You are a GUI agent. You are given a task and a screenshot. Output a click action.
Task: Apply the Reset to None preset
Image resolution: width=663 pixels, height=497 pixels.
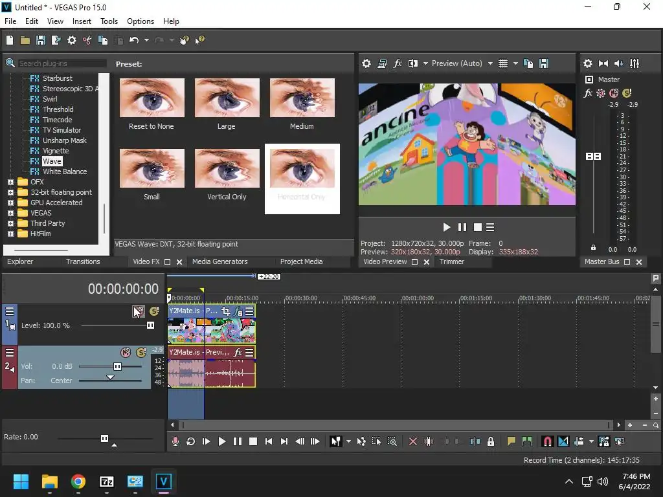point(152,104)
